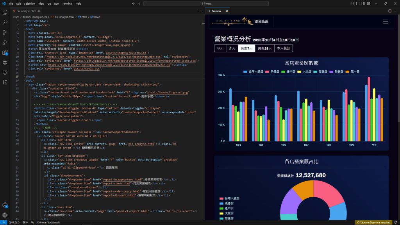Click the blue 崇德店 swatch in donut legend
Screen dimensions: 400x225
[x=221, y=204]
